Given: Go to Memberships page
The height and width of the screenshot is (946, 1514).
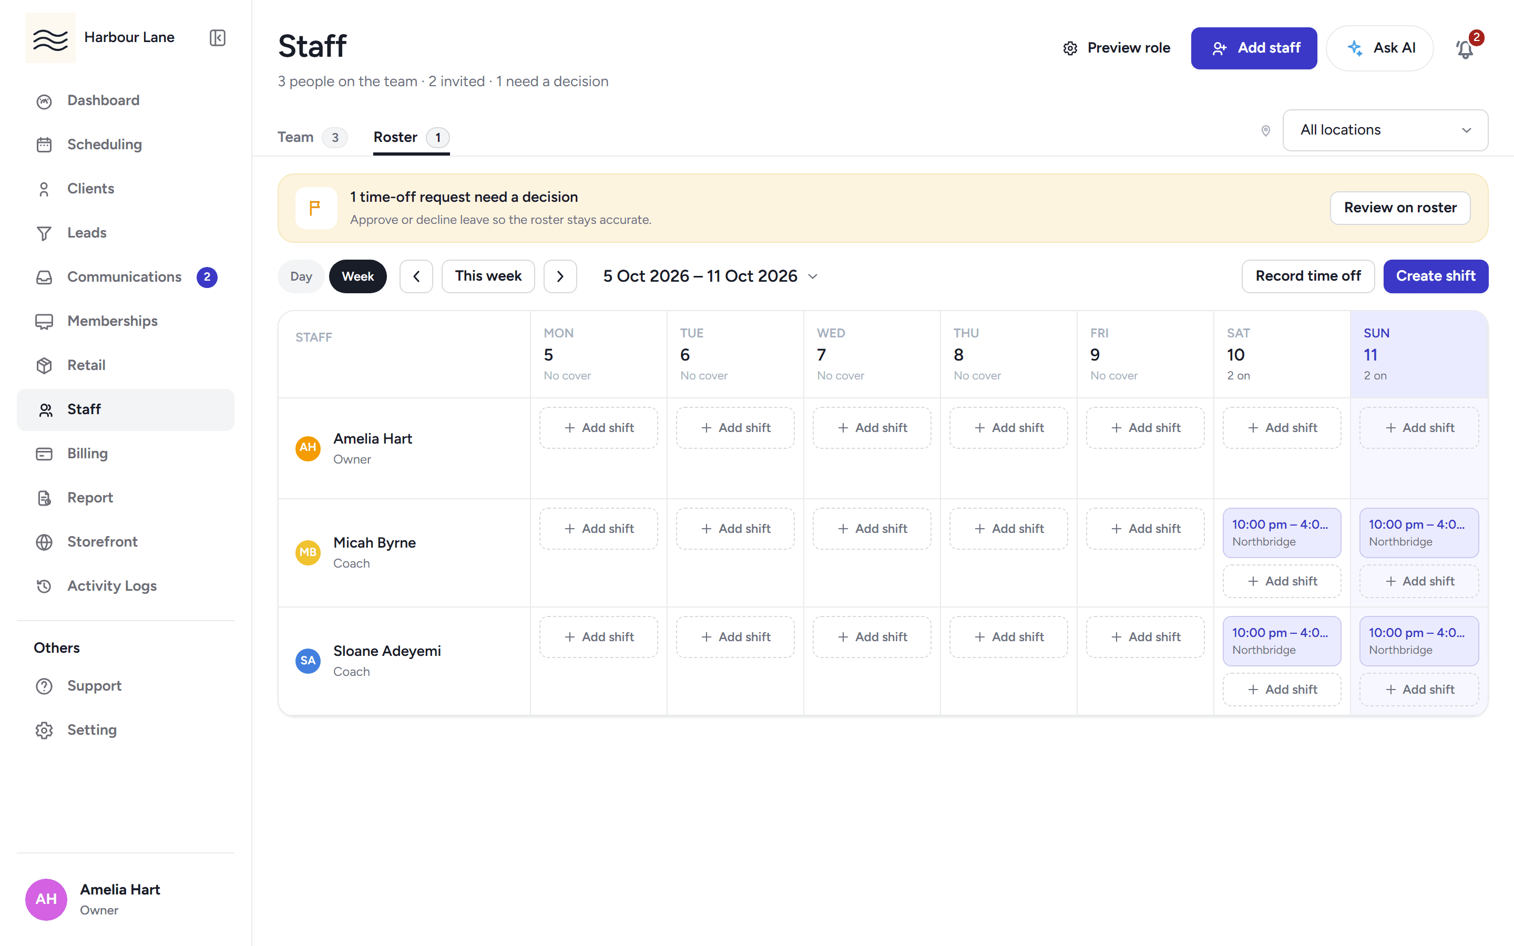Looking at the screenshot, I should pyautogui.click(x=125, y=321).
